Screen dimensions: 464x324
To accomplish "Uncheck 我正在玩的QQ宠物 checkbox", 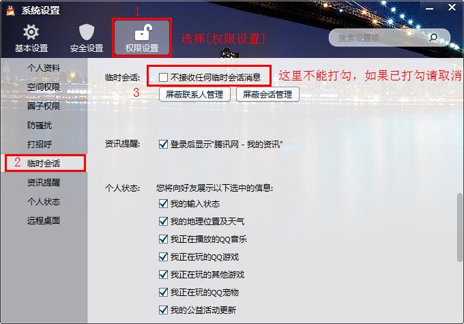I will 163,293.
